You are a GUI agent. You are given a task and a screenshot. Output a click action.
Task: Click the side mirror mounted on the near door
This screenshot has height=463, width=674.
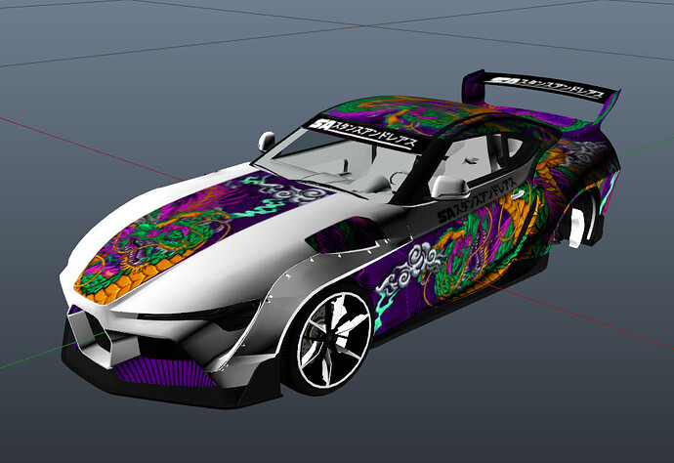(x=449, y=187)
